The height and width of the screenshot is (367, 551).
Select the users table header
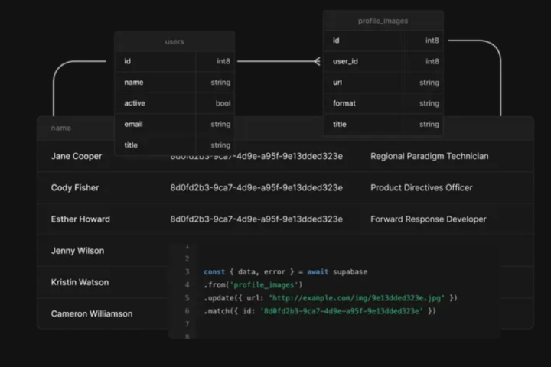tap(174, 41)
